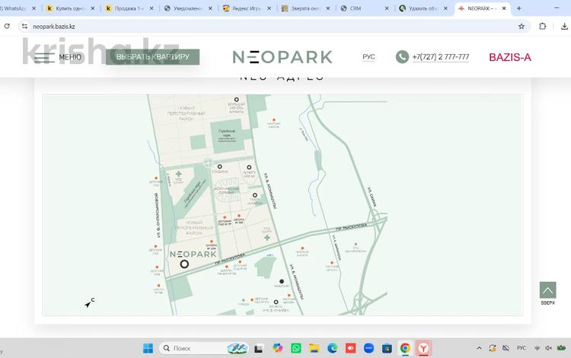This screenshot has width=571, height=358.
Task: Click the ВВЕРХ scroll-to-top arrow button
Action: pyautogui.click(x=547, y=290)
